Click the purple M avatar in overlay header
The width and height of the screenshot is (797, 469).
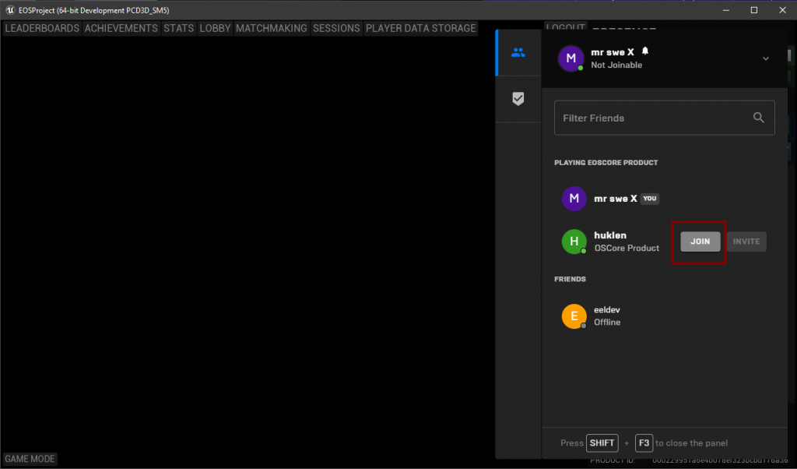[571, 58]
